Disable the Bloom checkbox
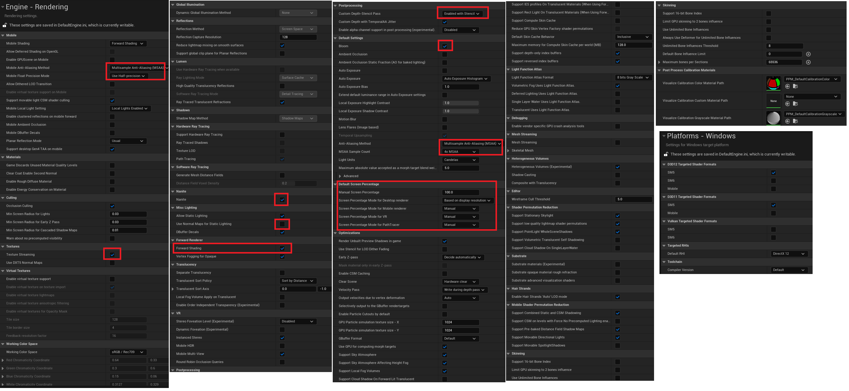The image size is (849, 391). click(445, 46)
